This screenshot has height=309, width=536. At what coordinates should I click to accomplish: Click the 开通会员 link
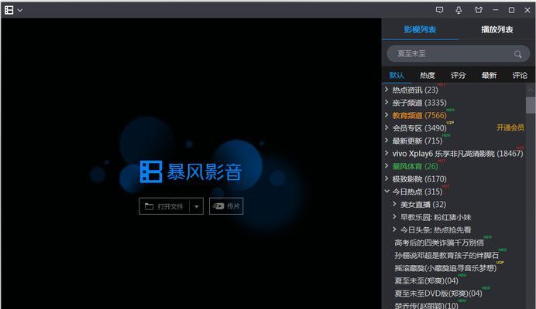click(510, 127)
